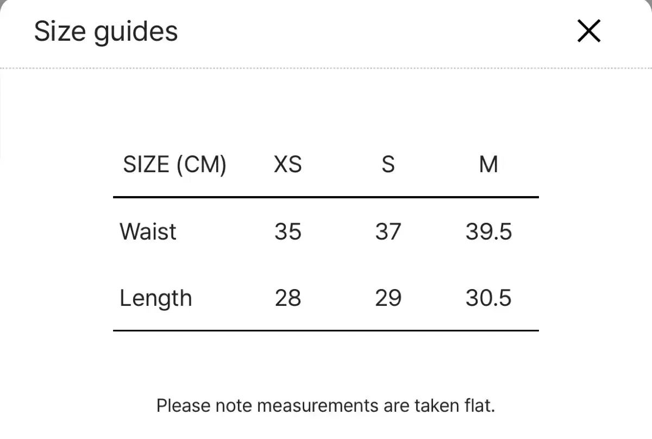Image resolution: width=652 pixels, height=439 pixels.
Task: Click the S length value 29
Action: 388,298
